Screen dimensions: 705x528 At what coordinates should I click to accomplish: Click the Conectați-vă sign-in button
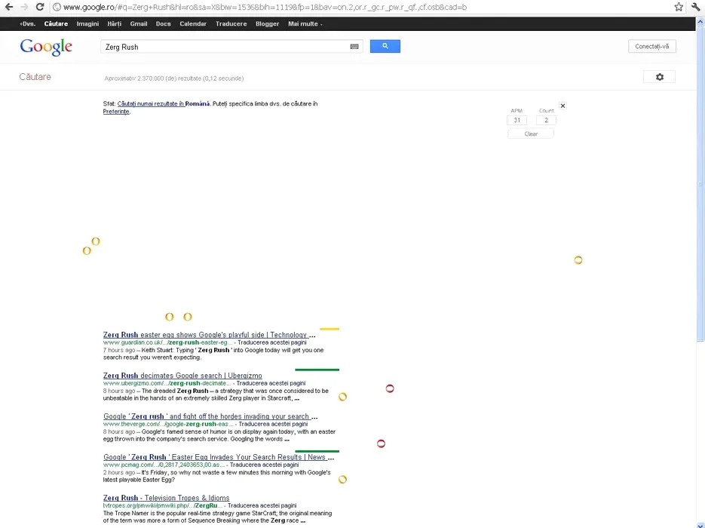click(x=651, y=47)
